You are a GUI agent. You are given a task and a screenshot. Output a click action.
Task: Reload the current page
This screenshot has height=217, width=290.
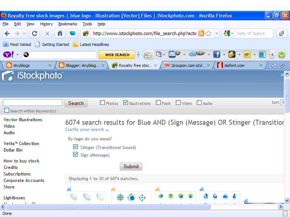coord(34,33)
